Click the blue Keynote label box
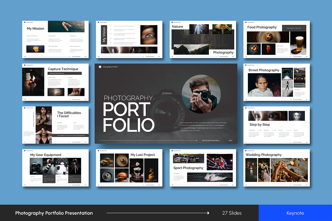The height and width of the screenshot is (221, 332). [x=295, y=213]
